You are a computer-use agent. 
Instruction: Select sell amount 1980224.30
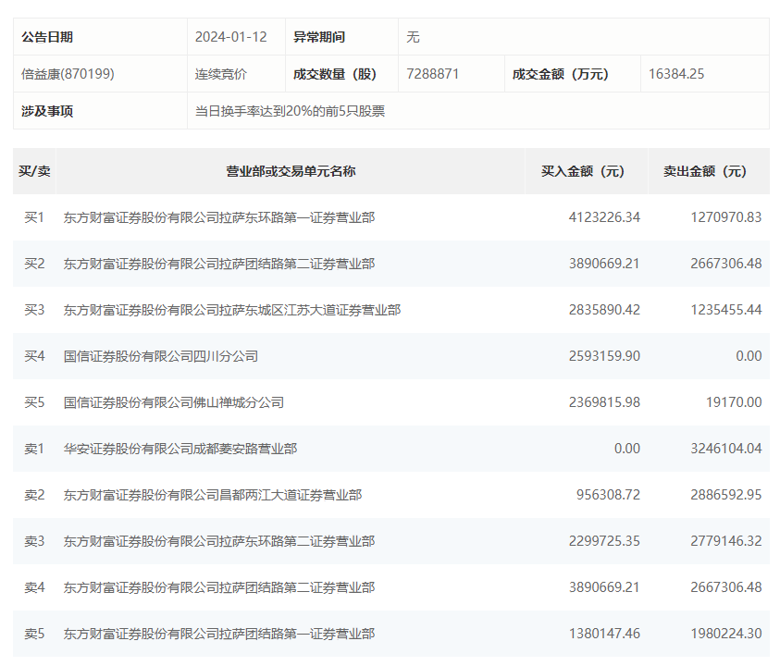click(726, 634)
